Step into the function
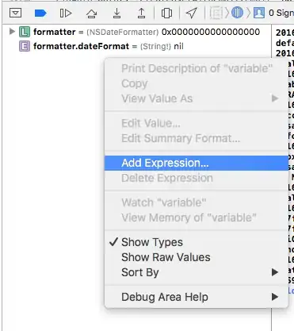294x331 pixels. (116, 13)
